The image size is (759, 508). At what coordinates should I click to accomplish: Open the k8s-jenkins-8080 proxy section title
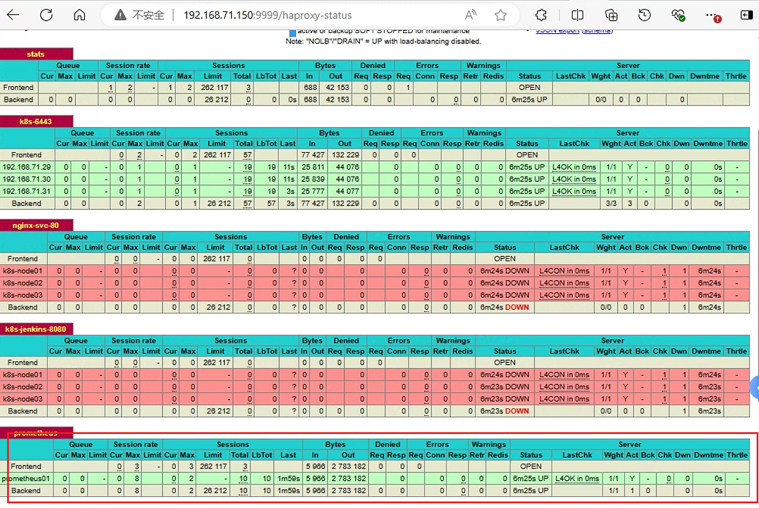coord(36,329)
